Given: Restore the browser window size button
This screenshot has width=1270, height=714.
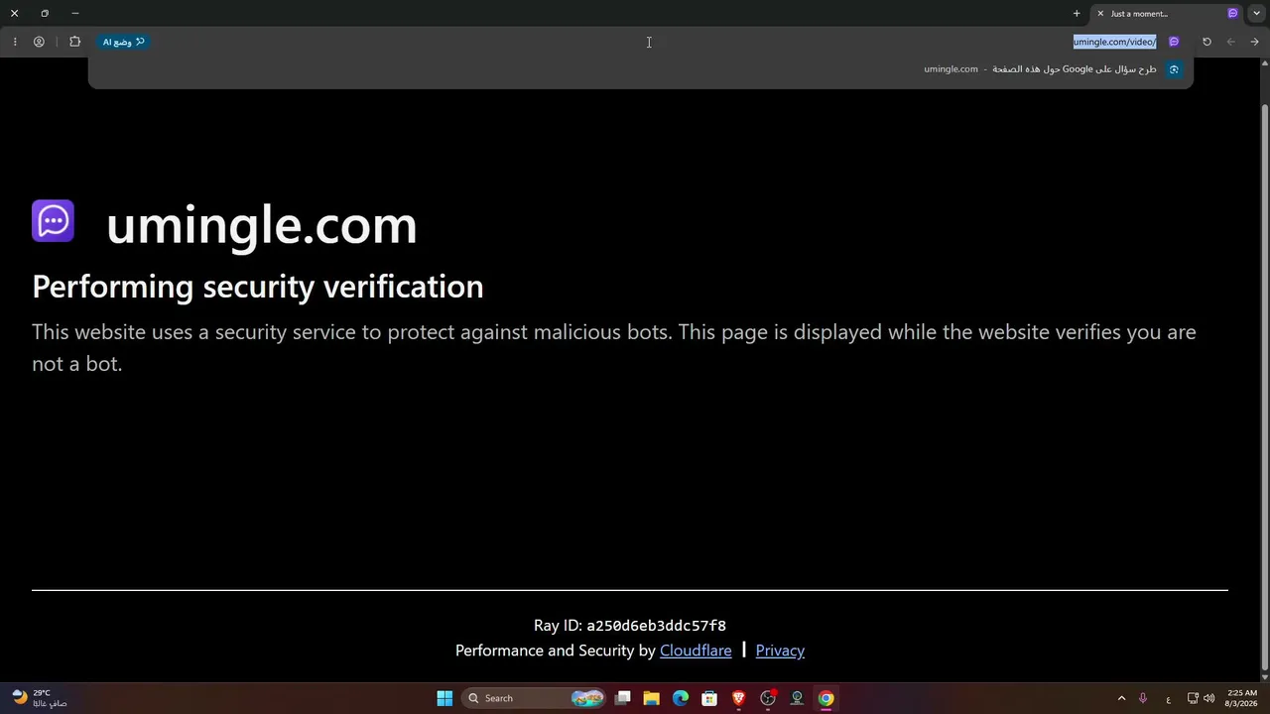Looking at the screenshot, I should pyautogui.click(x=45, y=14).
